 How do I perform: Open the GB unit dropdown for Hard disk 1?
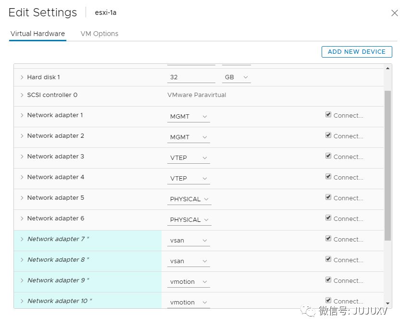pos(236,77)
